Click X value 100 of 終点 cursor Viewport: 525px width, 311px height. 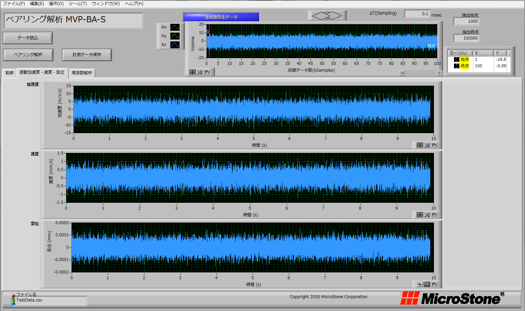pyautogui.click(x=478, y=66)
